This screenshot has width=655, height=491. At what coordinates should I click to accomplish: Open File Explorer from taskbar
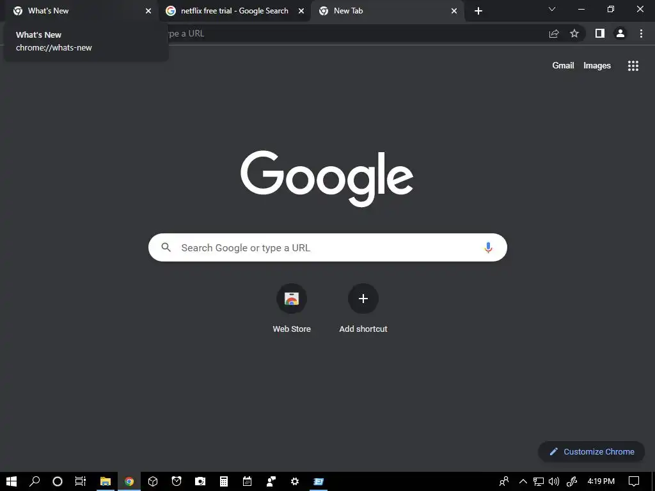tap(106, 481)
